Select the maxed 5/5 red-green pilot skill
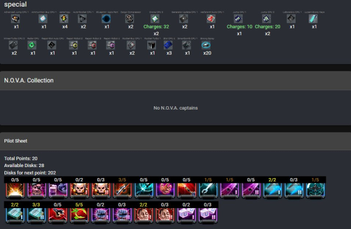 click(79, 215)
